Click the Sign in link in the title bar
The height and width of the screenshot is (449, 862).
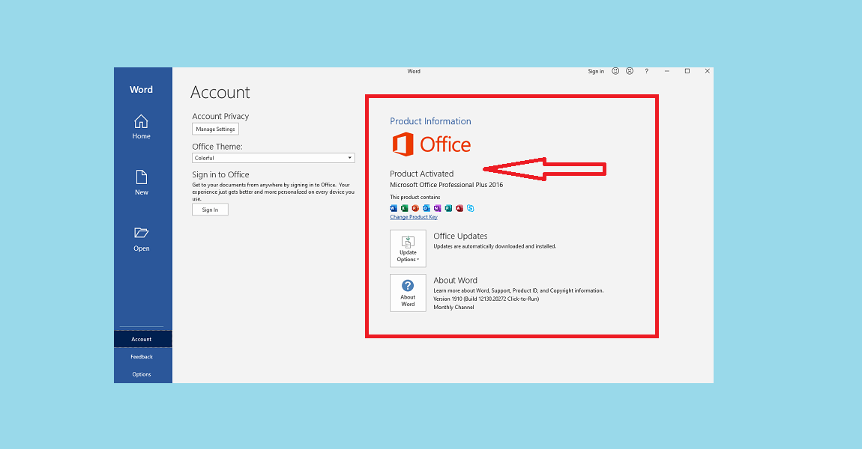coord(596,71)
